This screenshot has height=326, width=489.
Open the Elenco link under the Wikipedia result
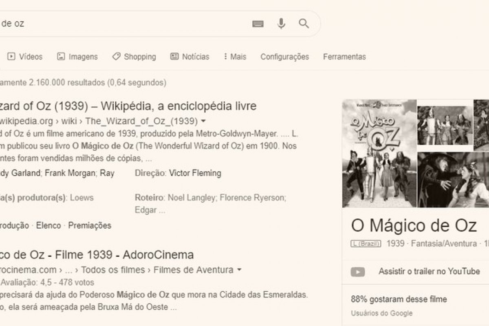49,225
